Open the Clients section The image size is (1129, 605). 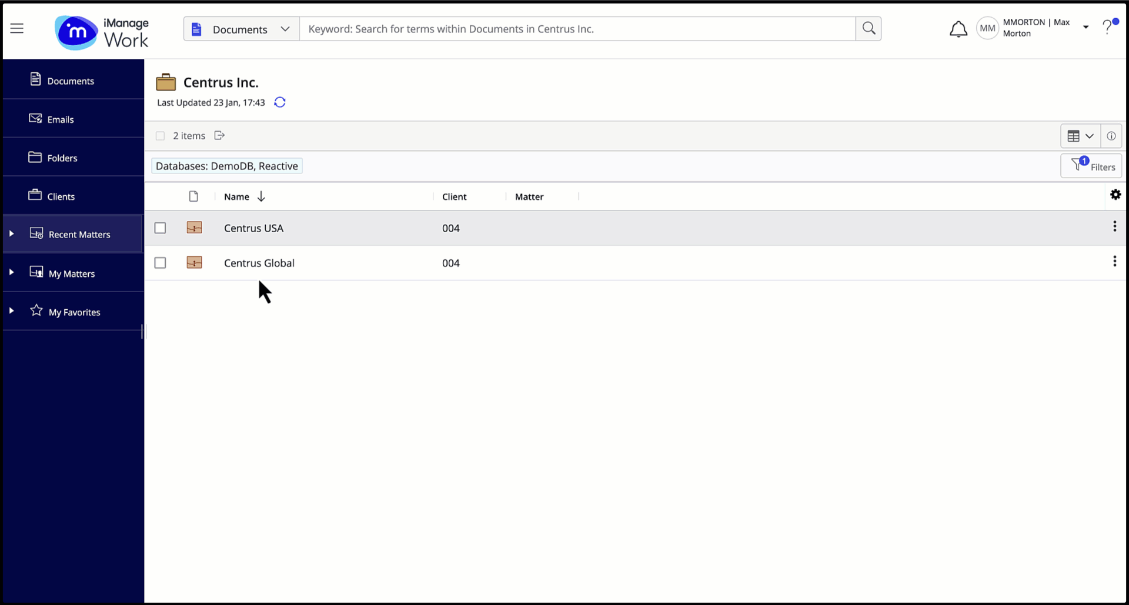coord(61,196)
